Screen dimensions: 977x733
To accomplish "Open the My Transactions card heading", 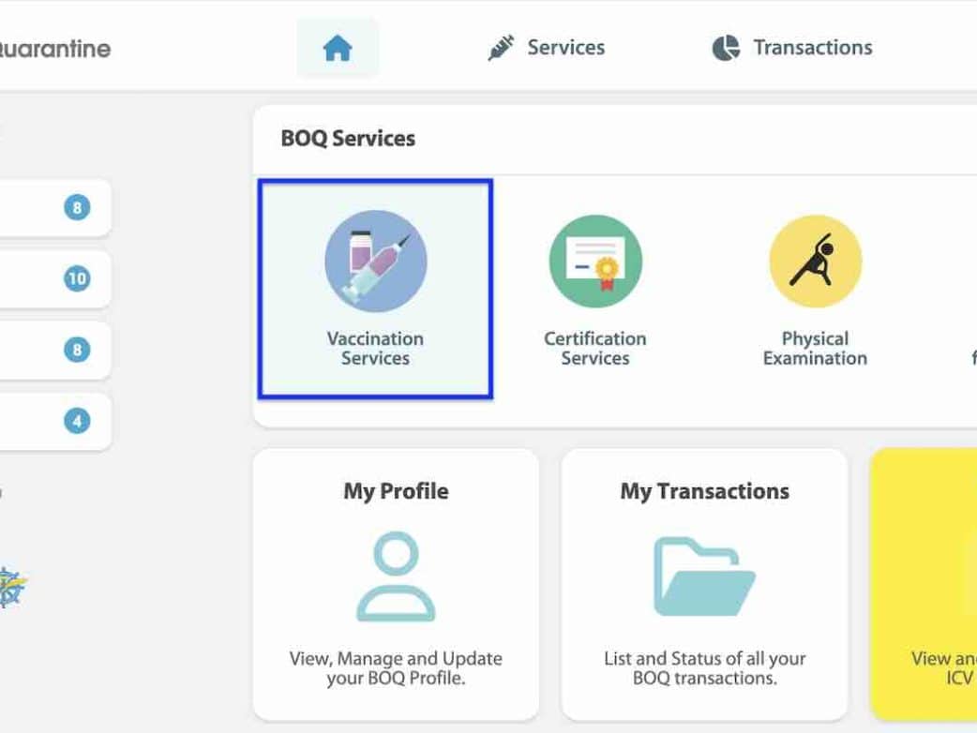I will point(705,491).
